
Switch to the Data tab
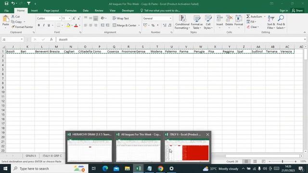coord(86,11)
